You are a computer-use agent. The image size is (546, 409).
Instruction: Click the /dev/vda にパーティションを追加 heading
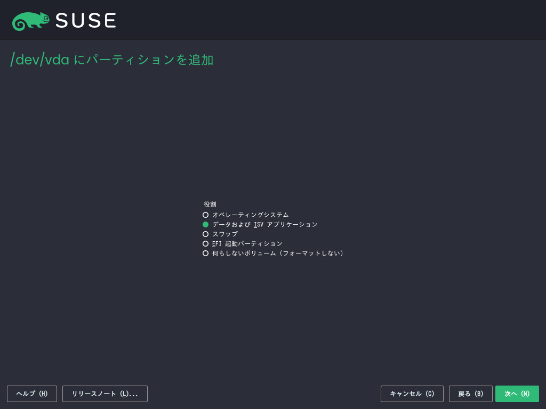(x=112, y=60)
